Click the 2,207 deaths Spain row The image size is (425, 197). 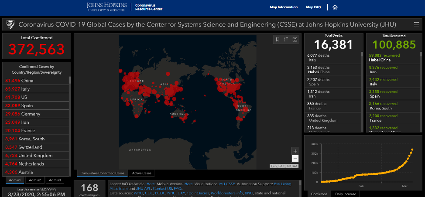pos(333,82)
